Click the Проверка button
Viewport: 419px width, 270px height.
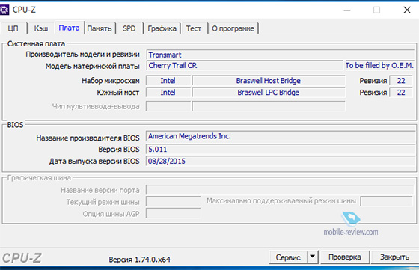tap(345, 257)
